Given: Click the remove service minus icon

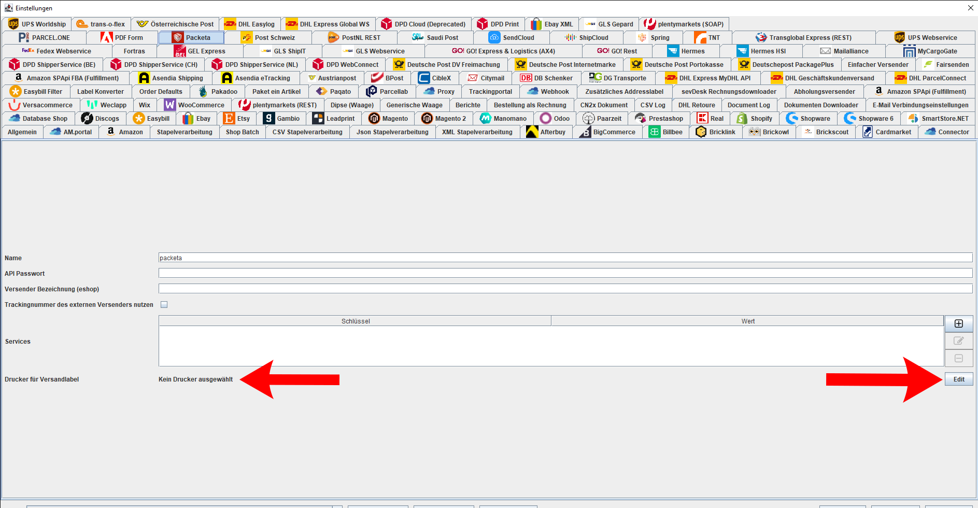Looking at the screenshot, I should coord(958,358).
